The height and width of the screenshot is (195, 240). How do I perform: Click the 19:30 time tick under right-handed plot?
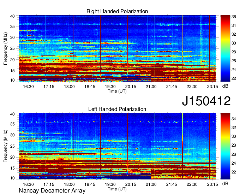coord(110,87)
